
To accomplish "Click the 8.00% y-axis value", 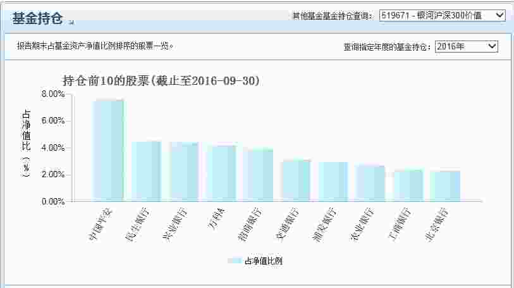I will pos(52,94).
